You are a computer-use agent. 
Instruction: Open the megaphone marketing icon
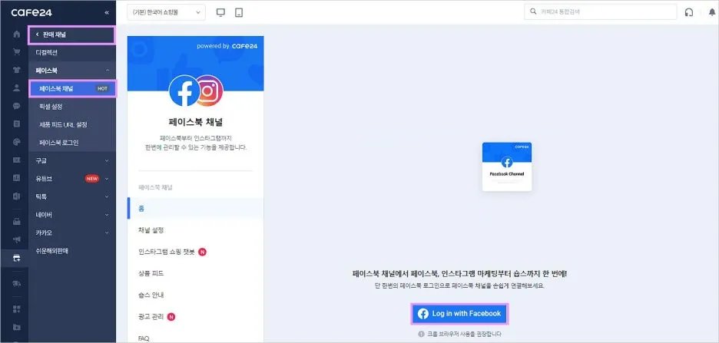tap(16, 239)
